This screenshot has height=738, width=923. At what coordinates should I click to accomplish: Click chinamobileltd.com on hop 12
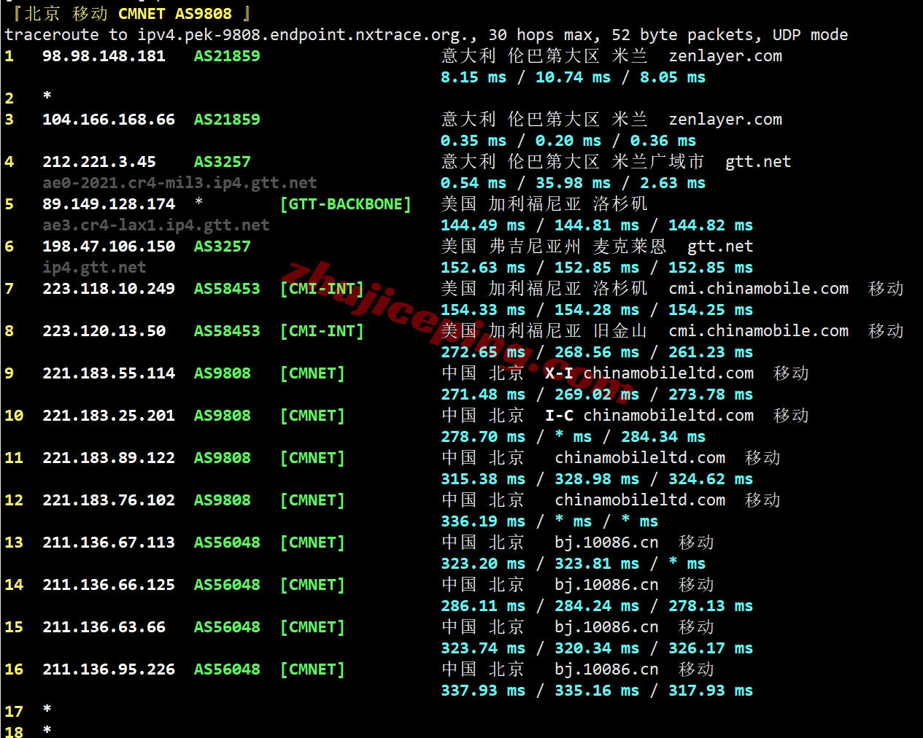pos(640,500)
